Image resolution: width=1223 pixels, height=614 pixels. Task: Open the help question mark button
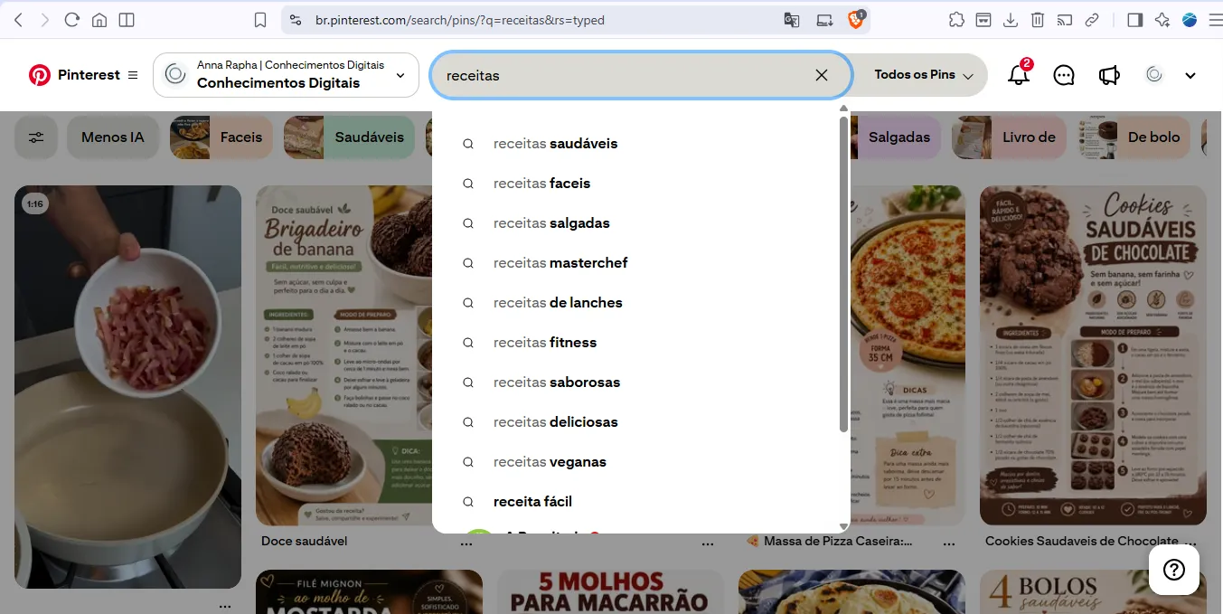1174,569
